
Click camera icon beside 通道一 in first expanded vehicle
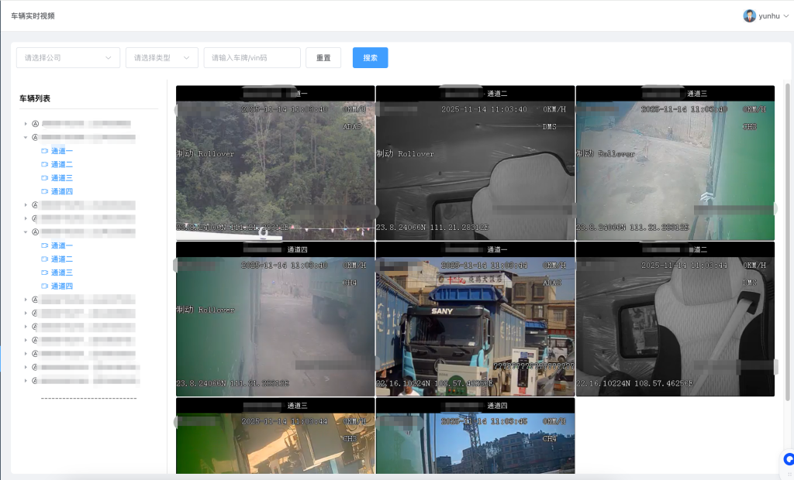click(x=44, y=151)
